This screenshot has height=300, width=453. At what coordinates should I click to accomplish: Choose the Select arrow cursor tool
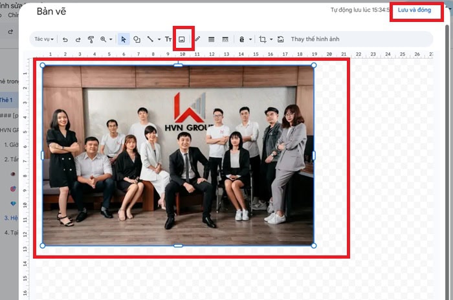[124, 39]
